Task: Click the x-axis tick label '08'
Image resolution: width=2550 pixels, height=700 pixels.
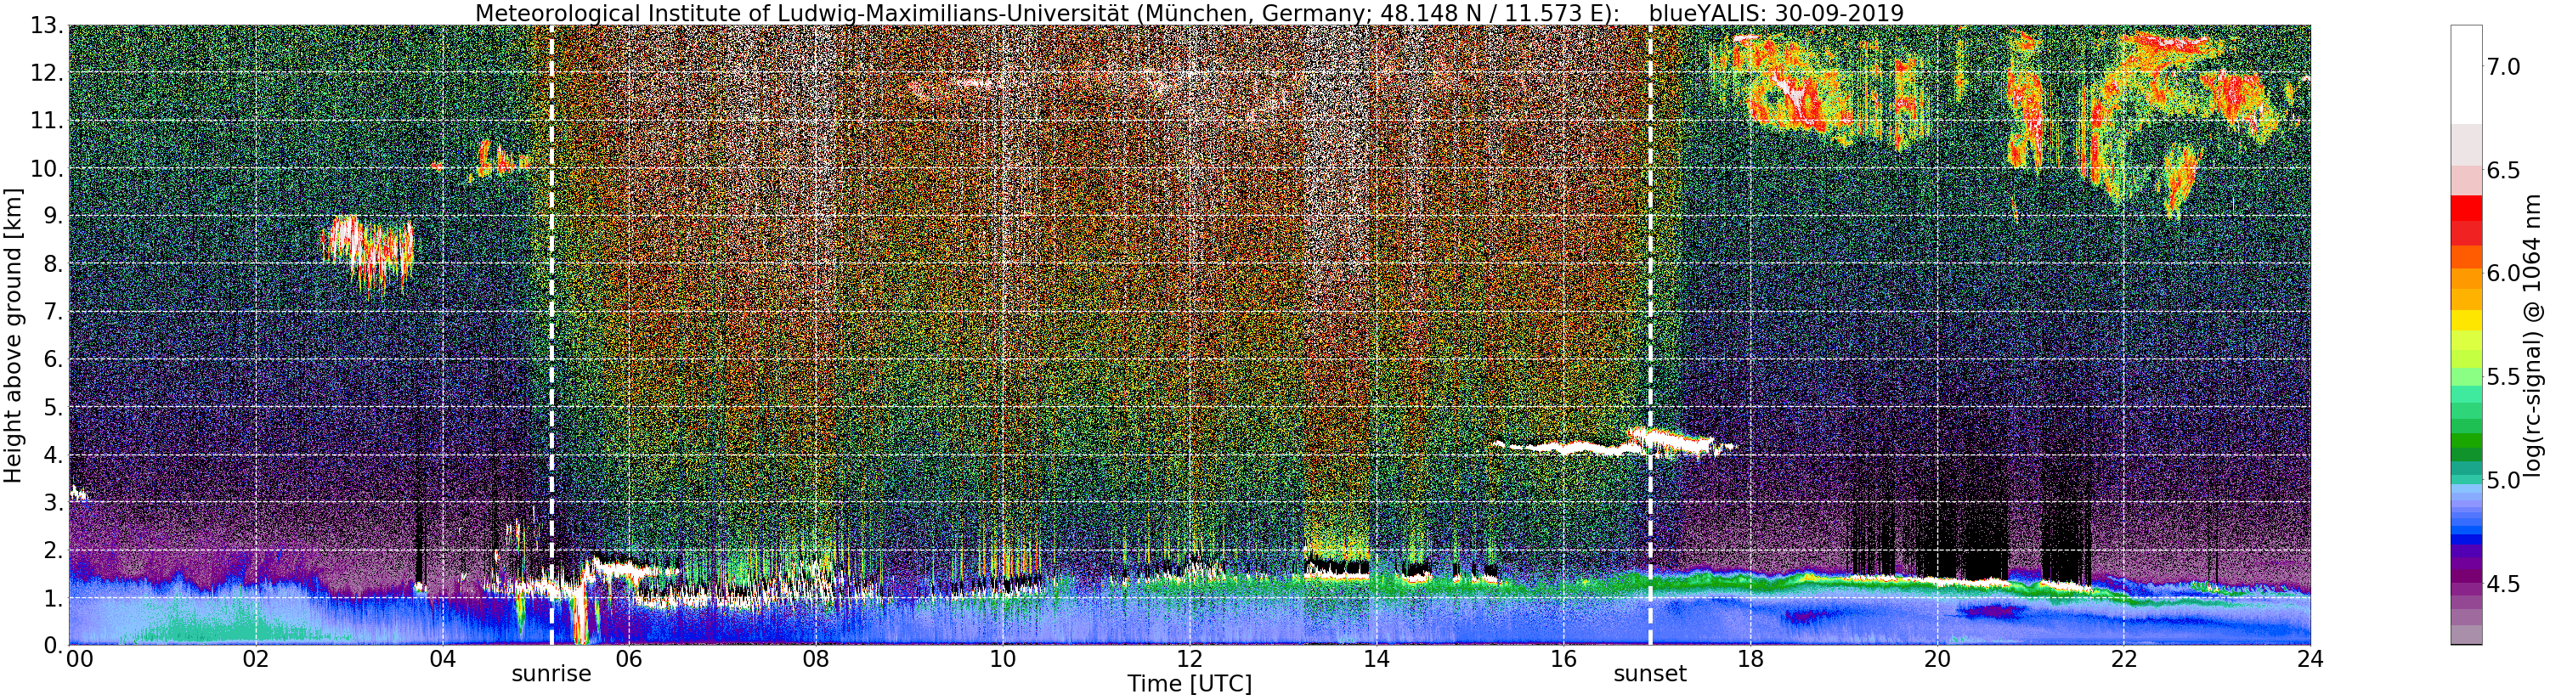Action: point(816,659)
